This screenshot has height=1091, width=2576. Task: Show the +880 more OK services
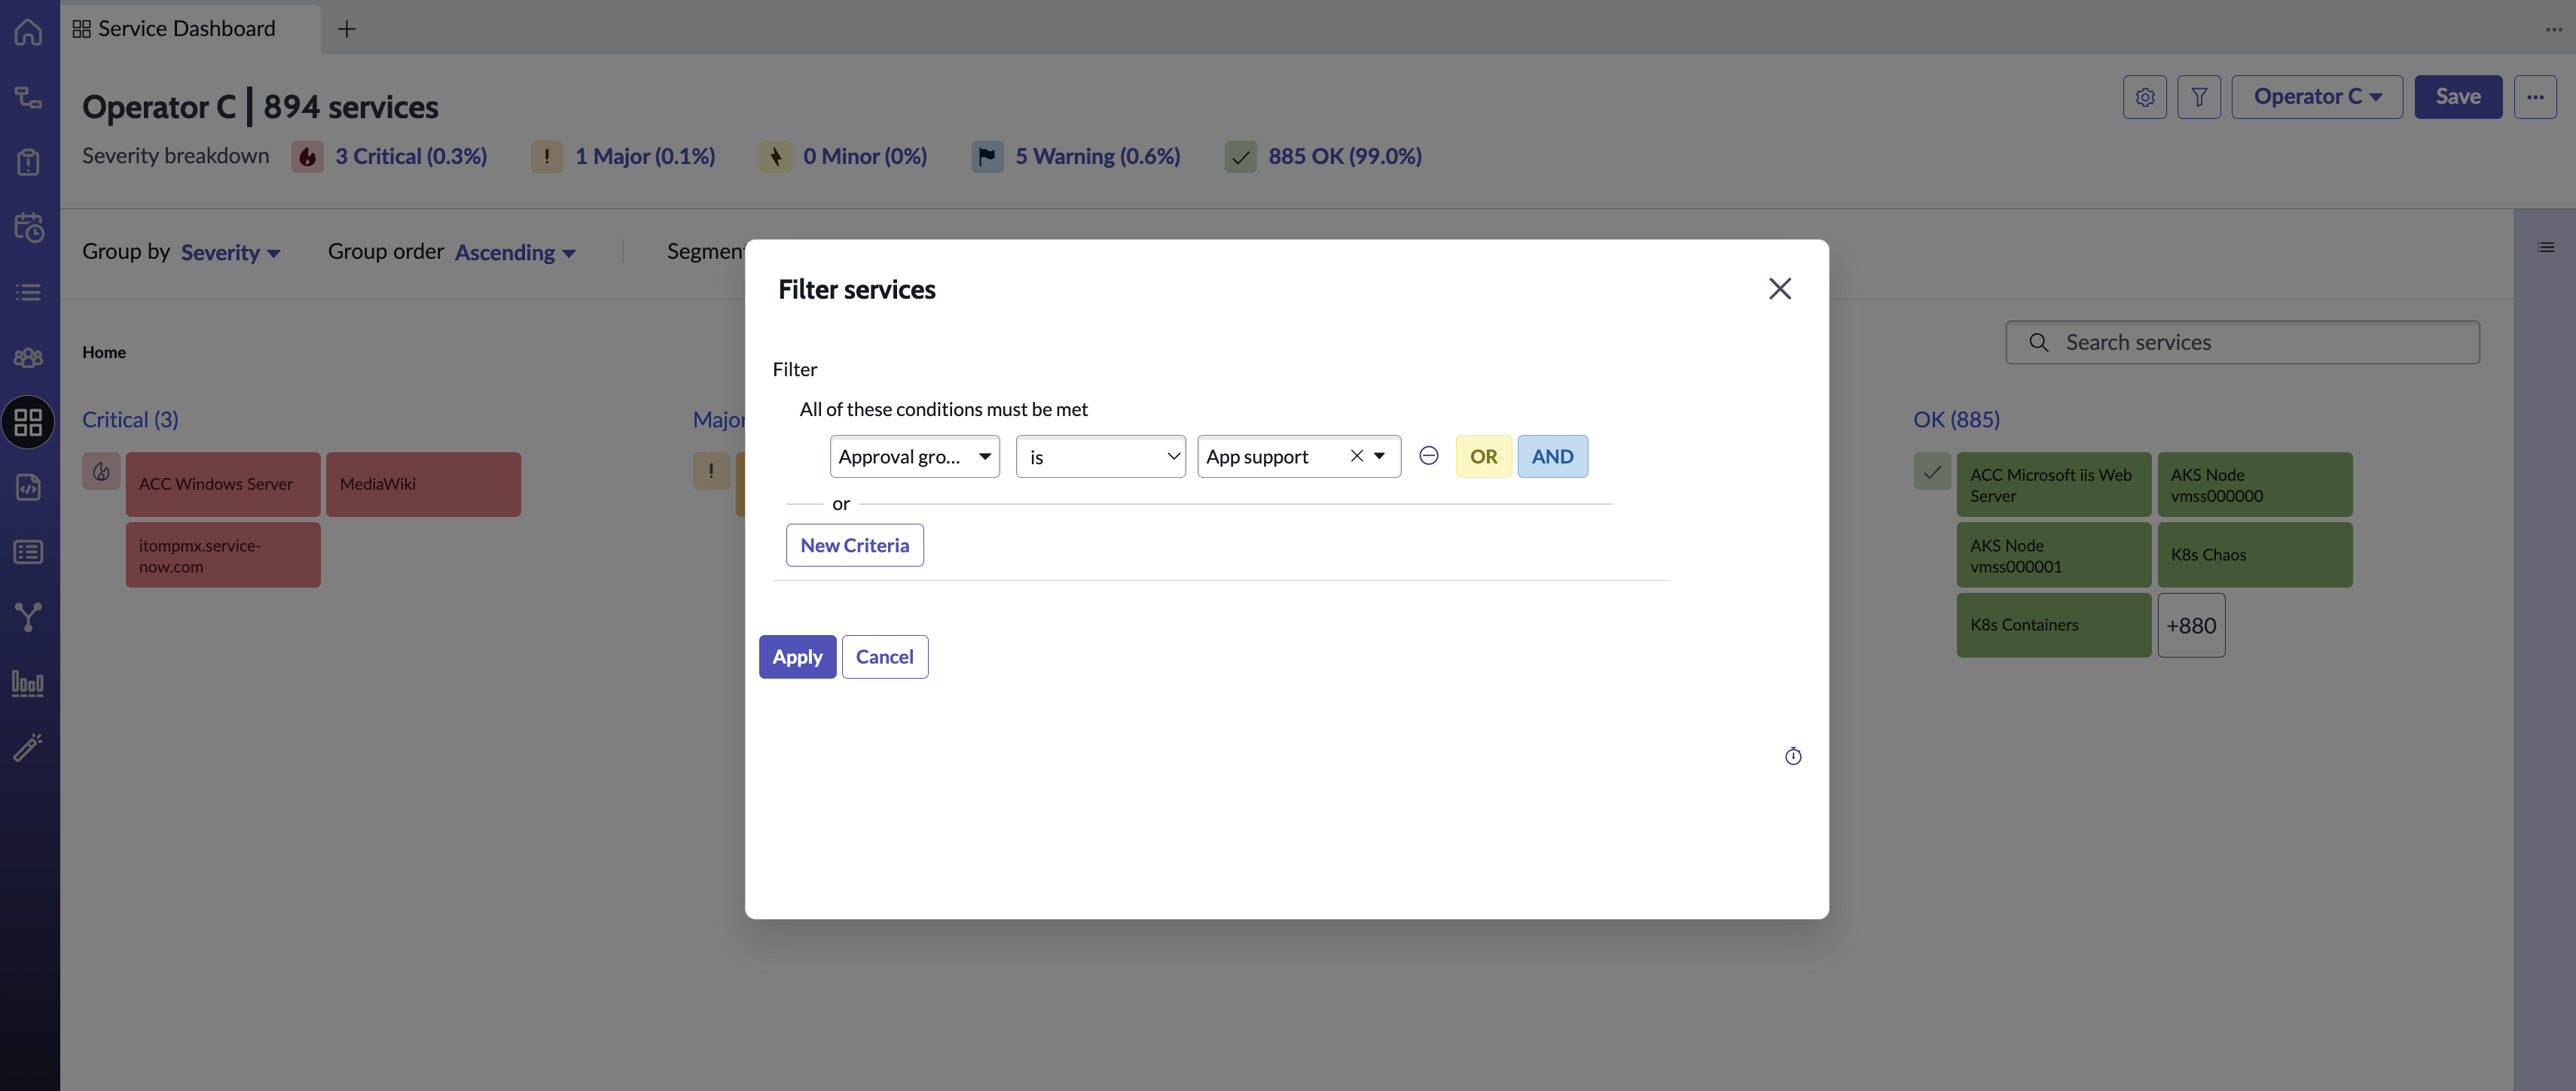[x=2190, y=625]
